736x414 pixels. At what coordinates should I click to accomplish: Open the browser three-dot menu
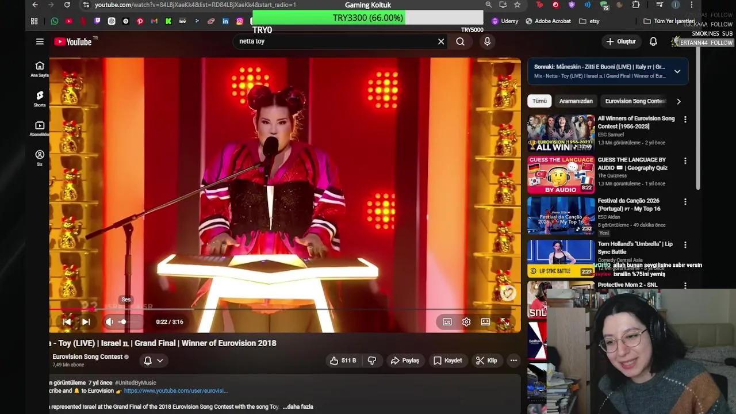pyautogui.click(x=692, y=5)
